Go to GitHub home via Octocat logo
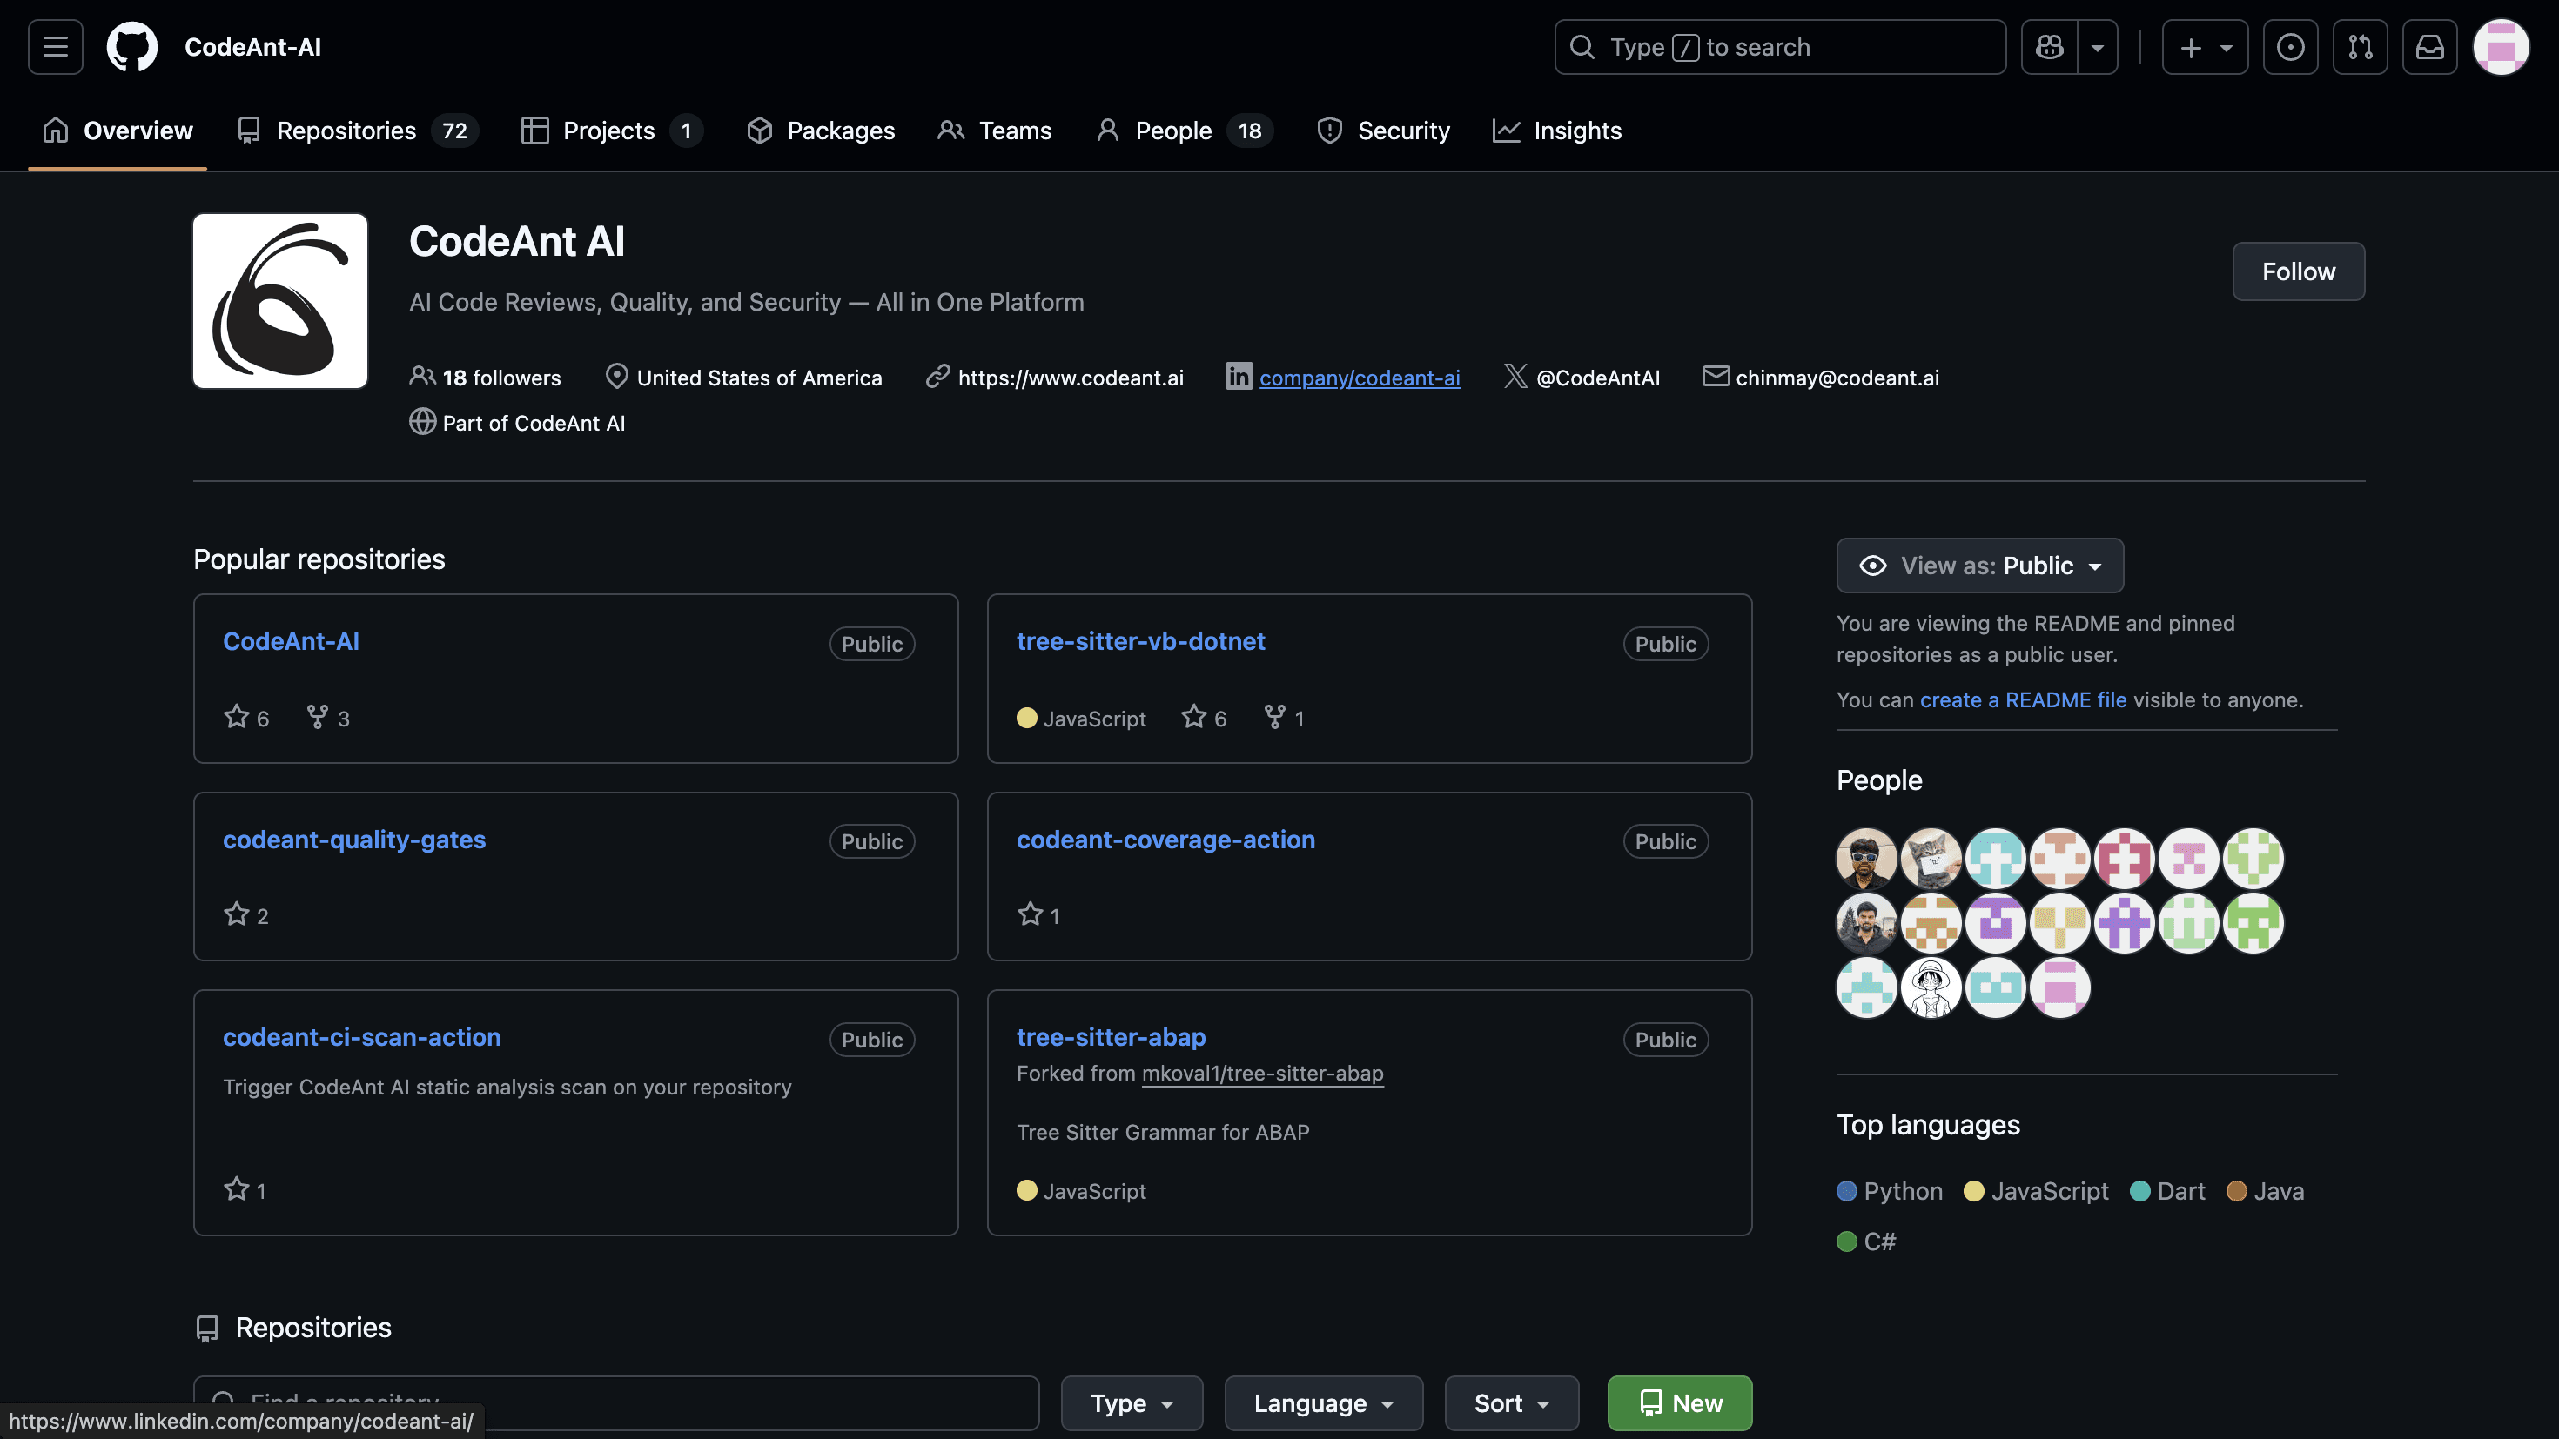The image size is (2559, 1439). [131, 47]
